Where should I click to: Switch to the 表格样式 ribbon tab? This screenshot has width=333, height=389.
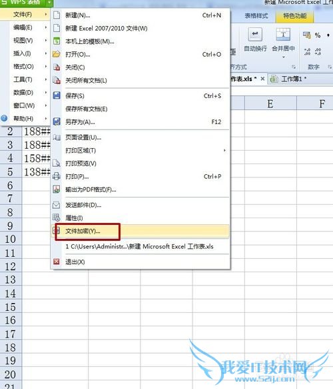point(256,16)
